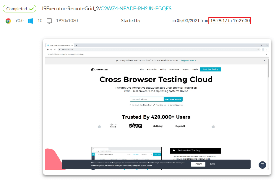Viewport: 279px width, 180px height.
Task: Click the Register Now webinar link
Action: pyautogui.click(x=188, y=60)
